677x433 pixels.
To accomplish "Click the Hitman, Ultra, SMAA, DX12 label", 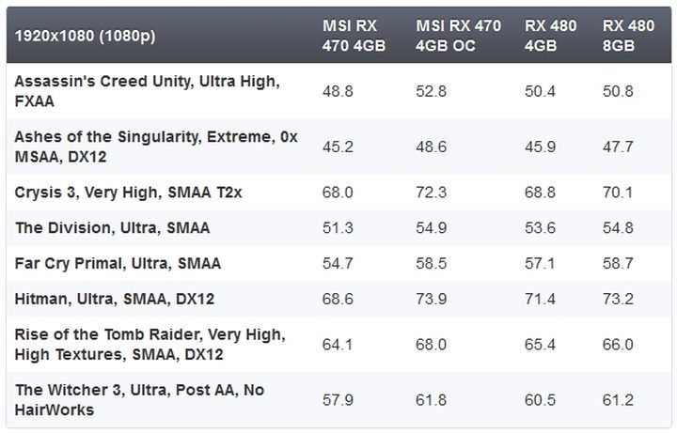I will click(115, 299).
